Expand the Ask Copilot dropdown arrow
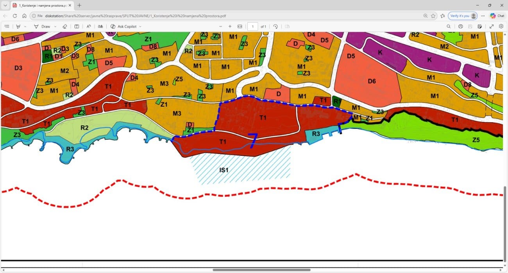 (140, 27)
